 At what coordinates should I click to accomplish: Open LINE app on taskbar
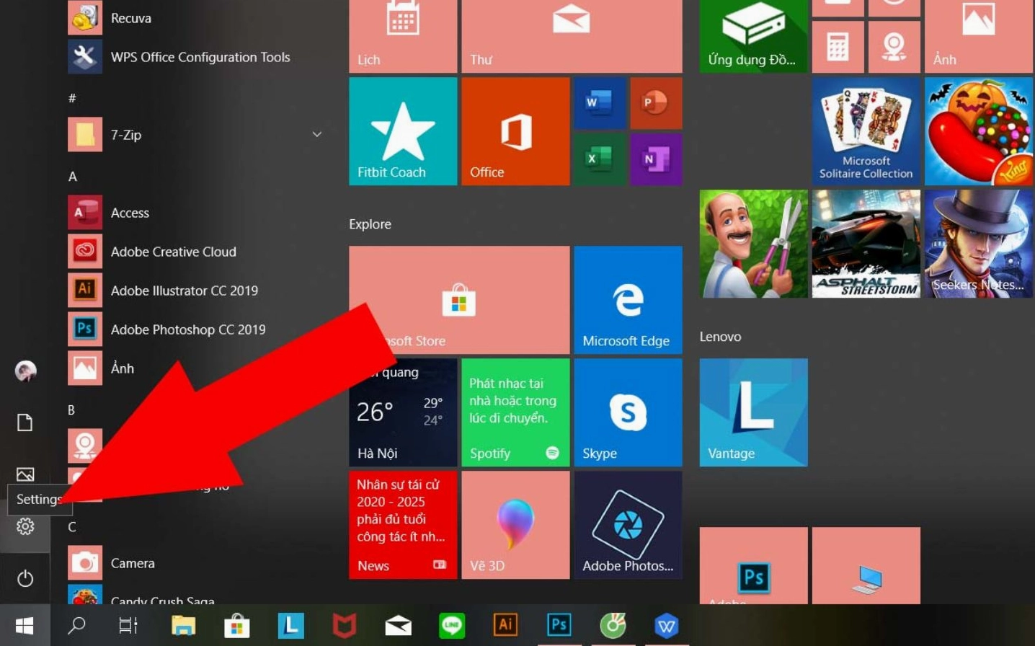click(452, 626)
